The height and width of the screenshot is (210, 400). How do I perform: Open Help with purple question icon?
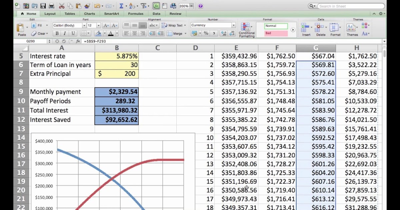[x=200, y=6]
